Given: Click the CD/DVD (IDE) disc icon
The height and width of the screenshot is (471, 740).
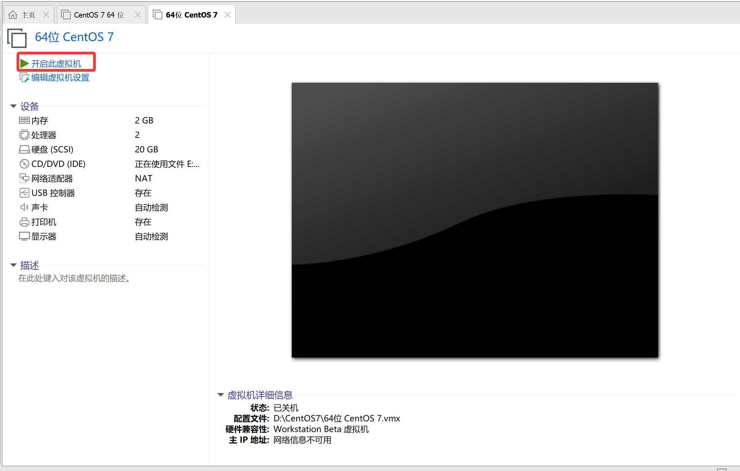Looking at the screenshot, I should pyautogui.click(x=24, y=164).
